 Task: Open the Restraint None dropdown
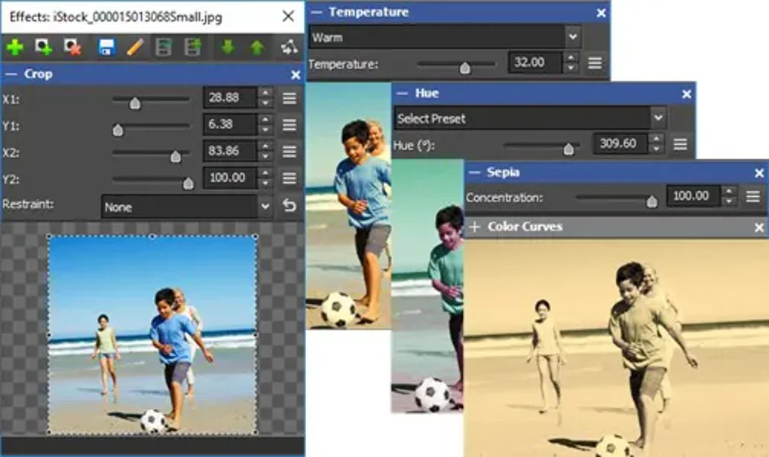[x=187, y=207]
